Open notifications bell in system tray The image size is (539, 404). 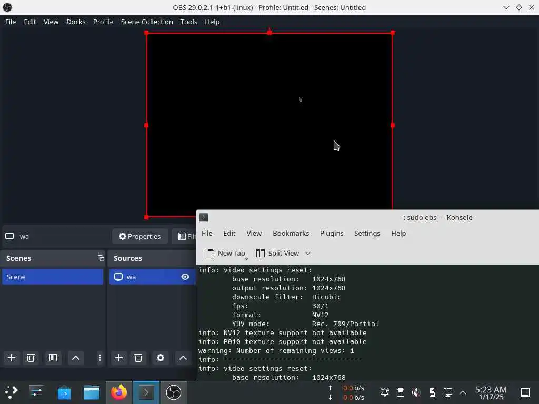point(385,392)
